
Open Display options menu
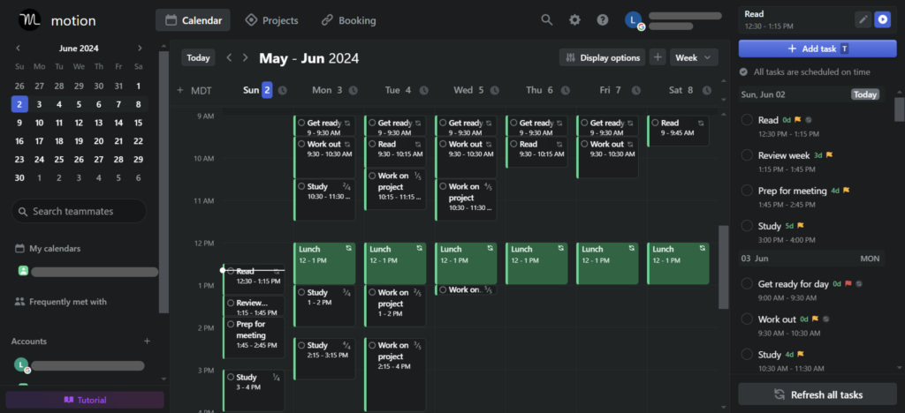pos(602,57)
